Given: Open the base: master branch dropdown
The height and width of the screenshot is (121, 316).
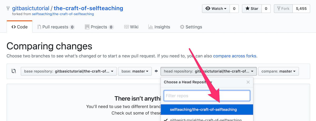Looking at the screenshot, I should tap(135, 71).
